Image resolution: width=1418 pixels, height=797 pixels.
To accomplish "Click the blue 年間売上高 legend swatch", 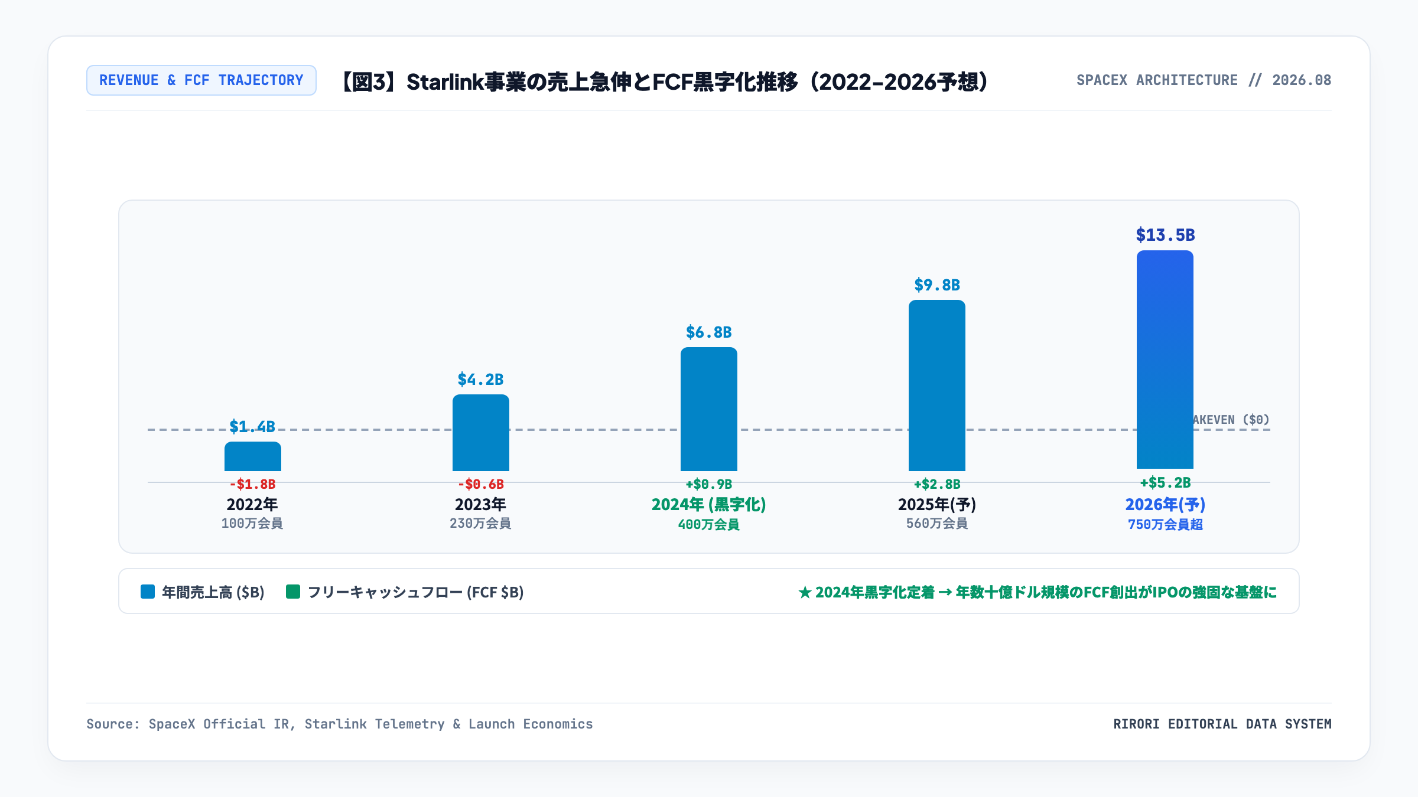I will (x=148, y=592).
